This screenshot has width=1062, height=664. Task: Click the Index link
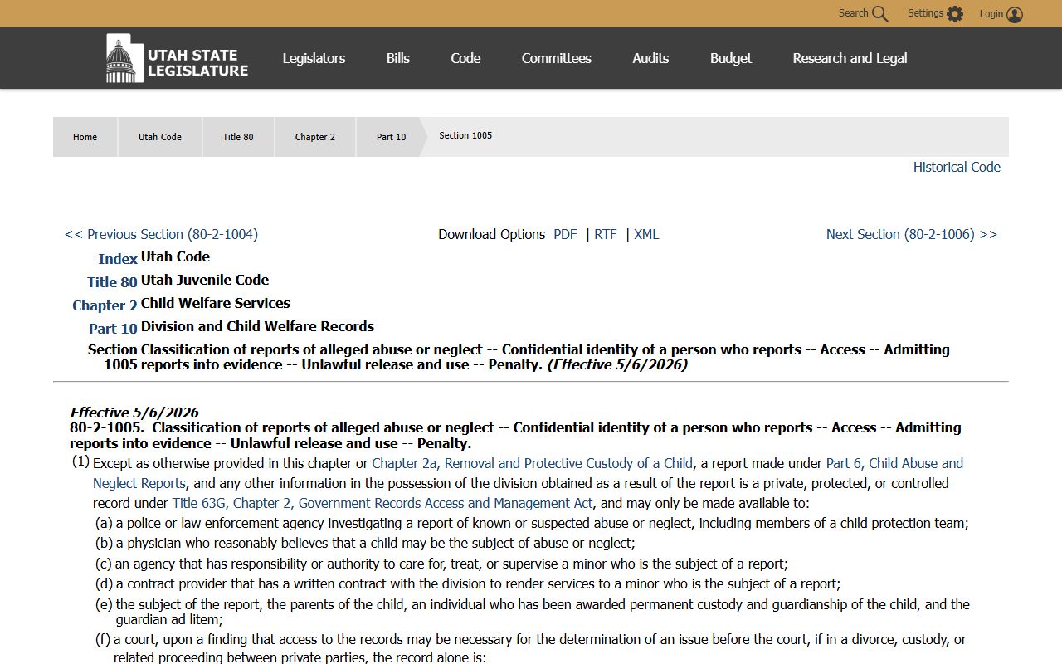tap(118, 259)
